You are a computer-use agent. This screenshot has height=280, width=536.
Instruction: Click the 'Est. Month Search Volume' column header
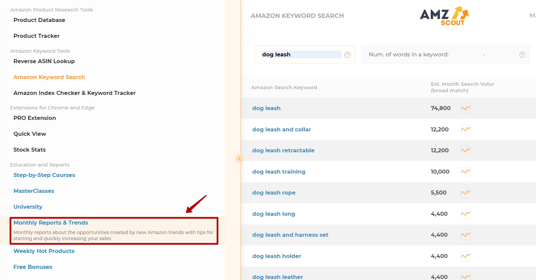tap(462, 87)
